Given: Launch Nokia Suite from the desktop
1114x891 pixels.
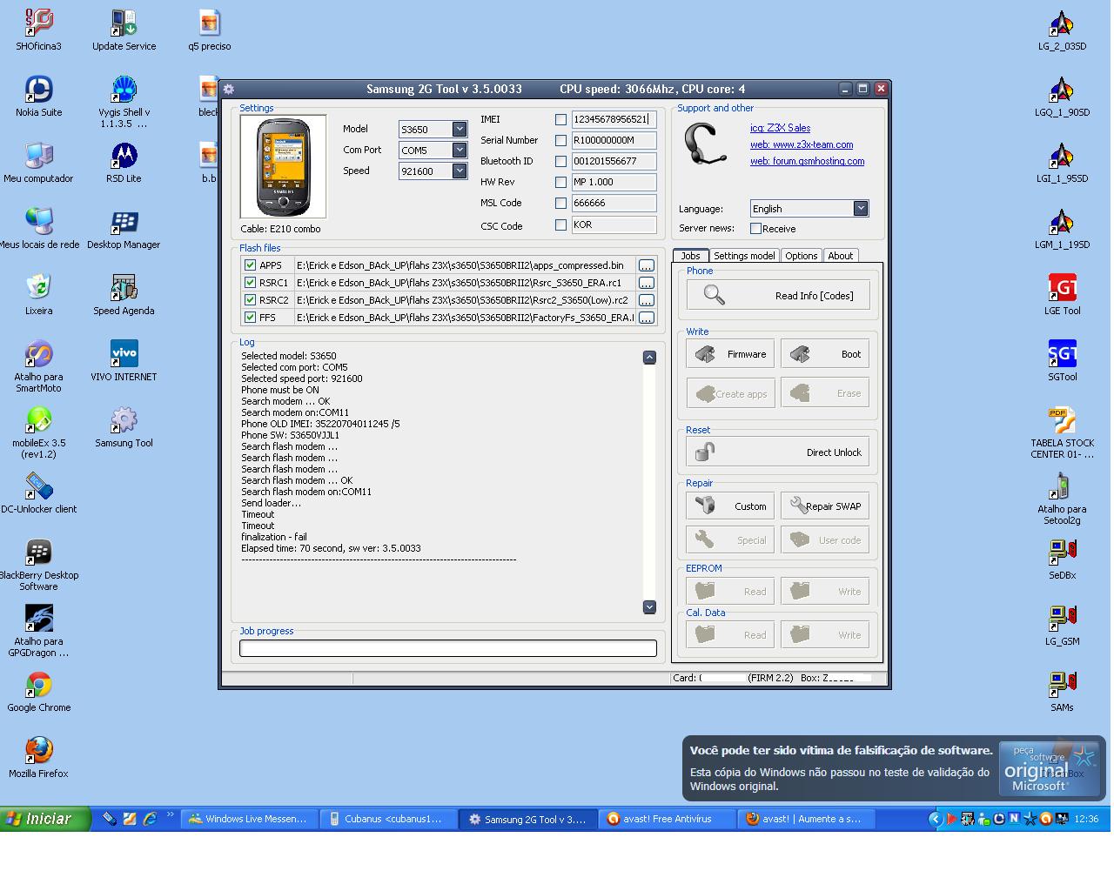Looking at the screenshot, I should tap(38, 96).
